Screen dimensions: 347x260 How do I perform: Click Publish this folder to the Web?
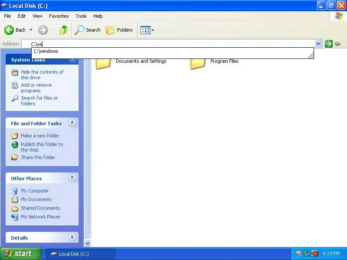tap(42, 147)
